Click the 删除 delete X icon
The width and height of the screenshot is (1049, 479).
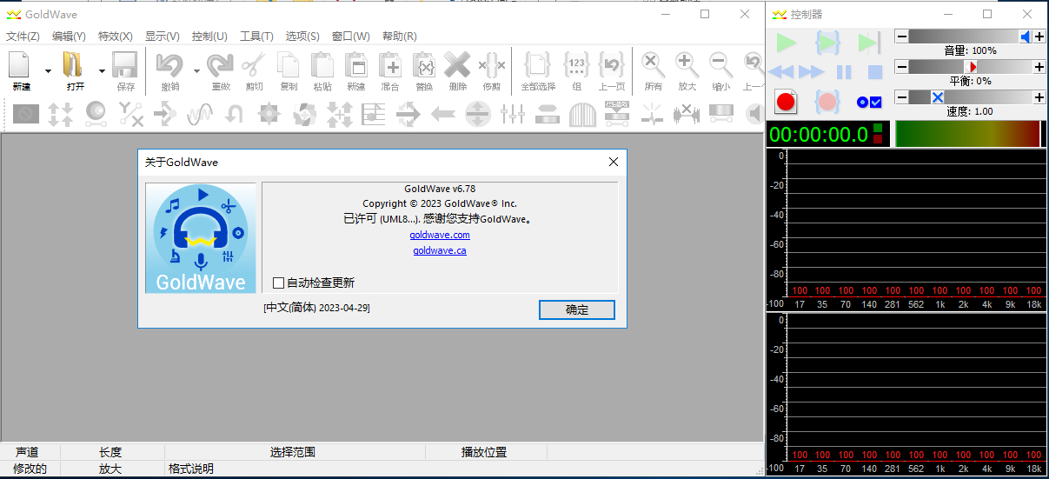point(458,66)
